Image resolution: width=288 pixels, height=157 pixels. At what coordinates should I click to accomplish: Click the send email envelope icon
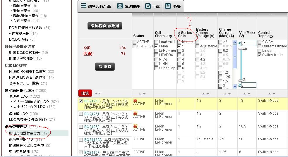tap(120, 6)
